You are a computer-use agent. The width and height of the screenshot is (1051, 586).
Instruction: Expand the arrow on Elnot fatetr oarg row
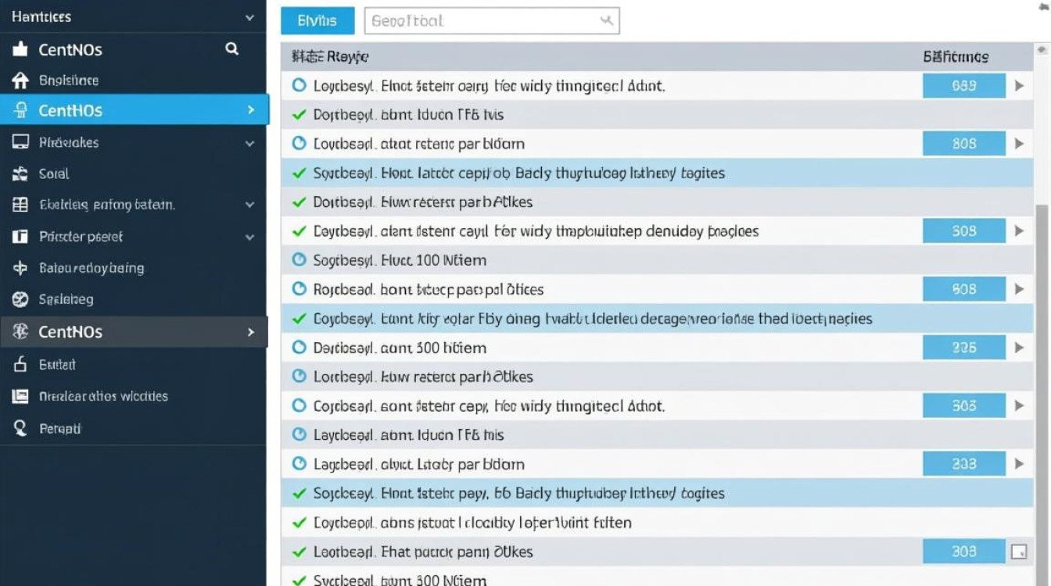click(x=1019, y=86)
